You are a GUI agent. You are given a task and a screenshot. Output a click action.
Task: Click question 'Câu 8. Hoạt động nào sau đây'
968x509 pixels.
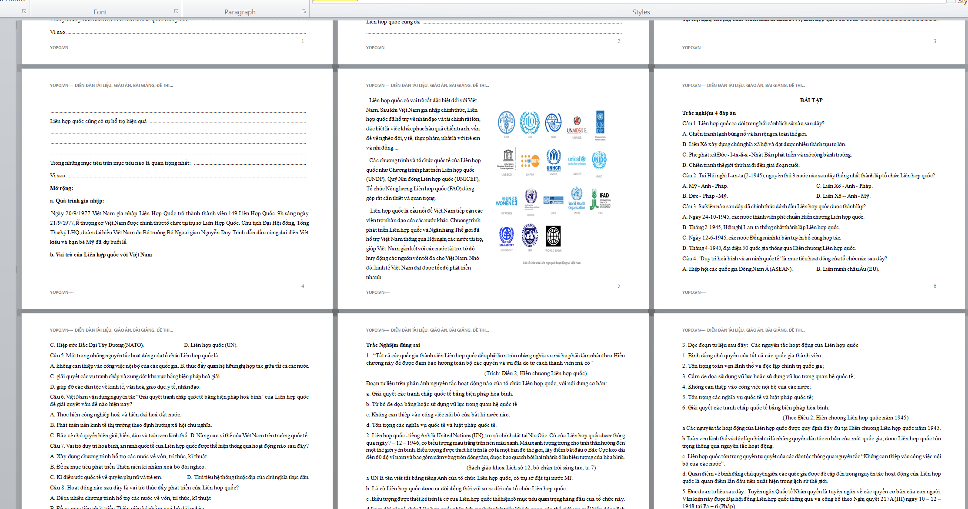pos(144,488)
